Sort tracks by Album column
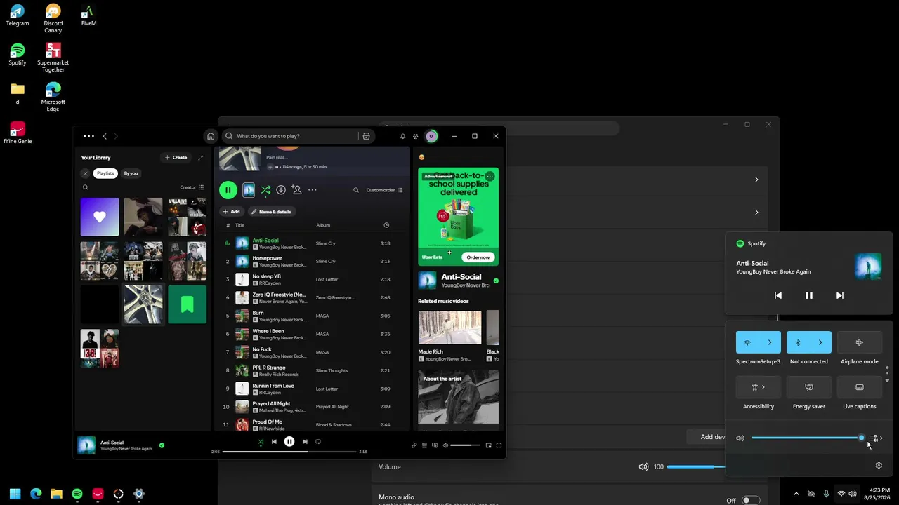 click(x=323, y=225)
